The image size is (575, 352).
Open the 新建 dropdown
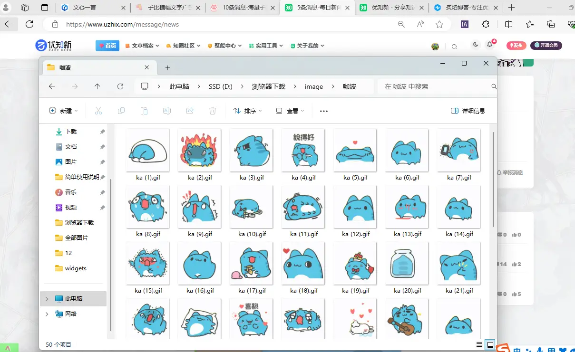click(63, 111)
